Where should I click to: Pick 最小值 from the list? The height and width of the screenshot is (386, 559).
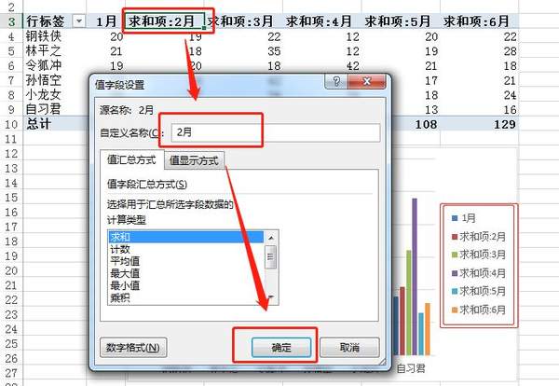tap(125, 286)
